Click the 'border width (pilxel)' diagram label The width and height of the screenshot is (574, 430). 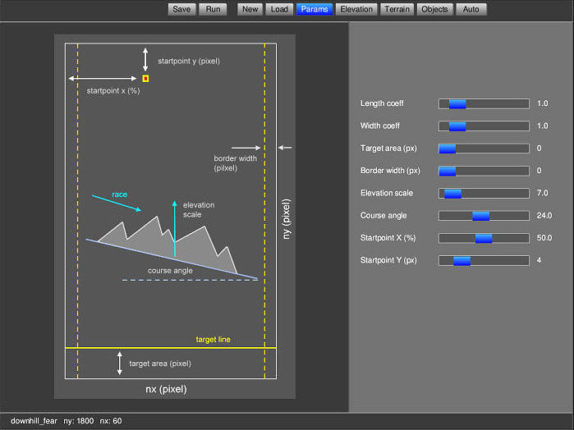(x=236, y=163)
